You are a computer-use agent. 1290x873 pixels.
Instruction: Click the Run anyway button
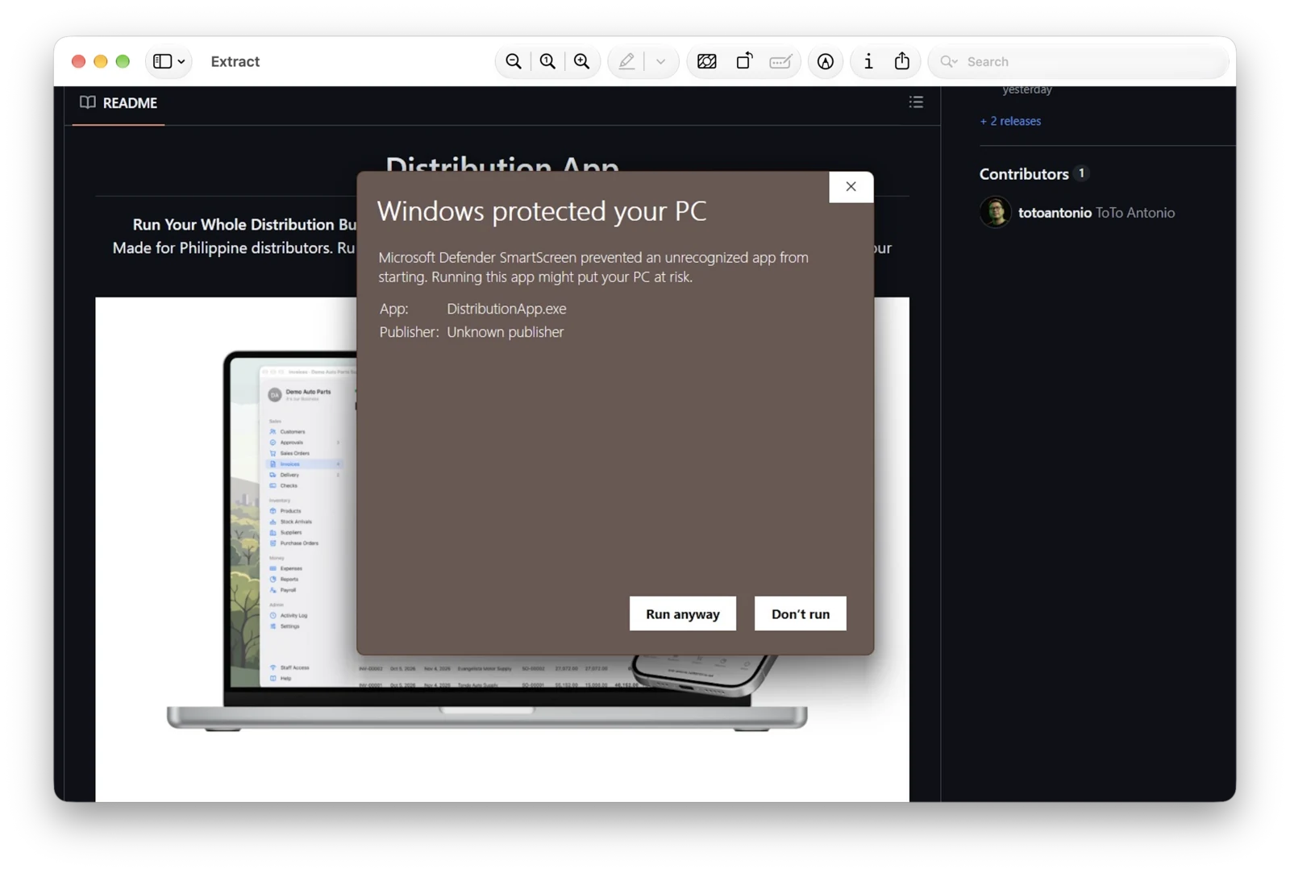682,613
